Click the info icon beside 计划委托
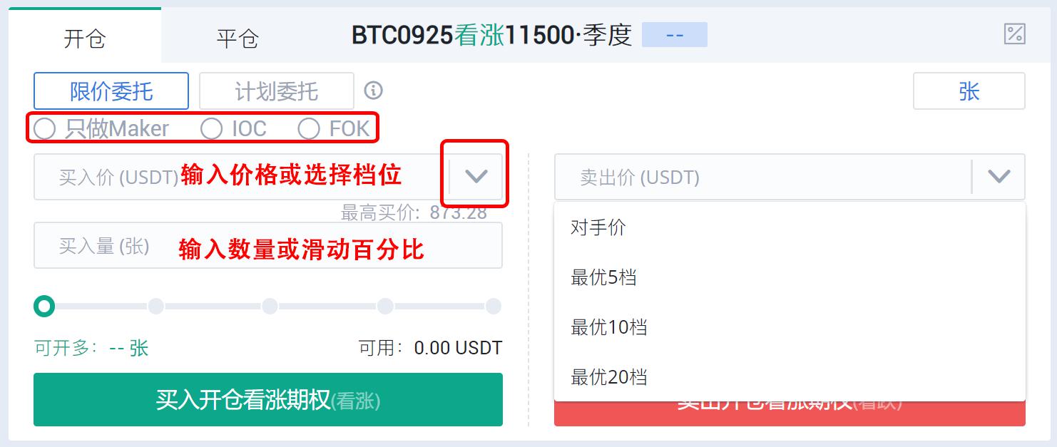Image resolution: width=1057 pixels, height=447 pixels. pos(374,91)
